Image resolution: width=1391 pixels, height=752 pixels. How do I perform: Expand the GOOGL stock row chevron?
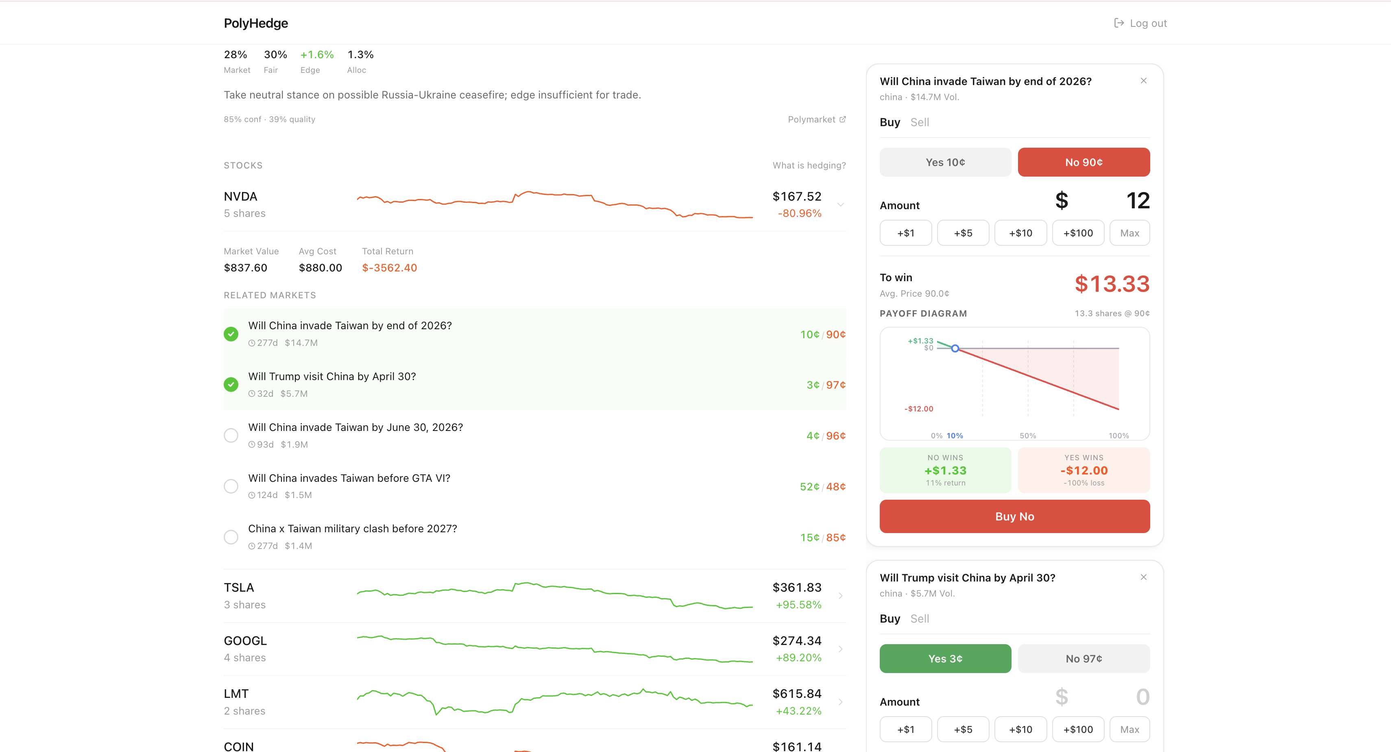point(840,649)
